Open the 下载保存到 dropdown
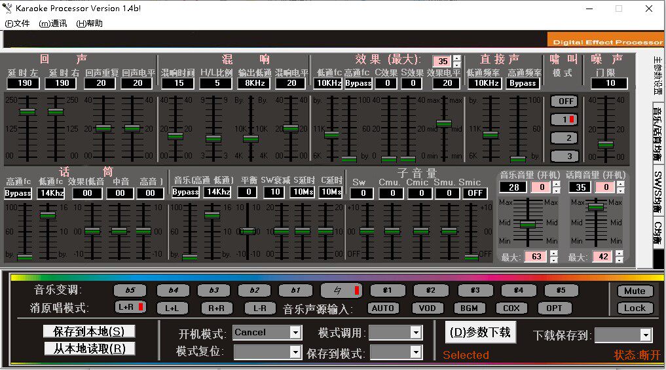Image resolution: width=666 pixels, height=370 pixels. click(x=623, y=335)
